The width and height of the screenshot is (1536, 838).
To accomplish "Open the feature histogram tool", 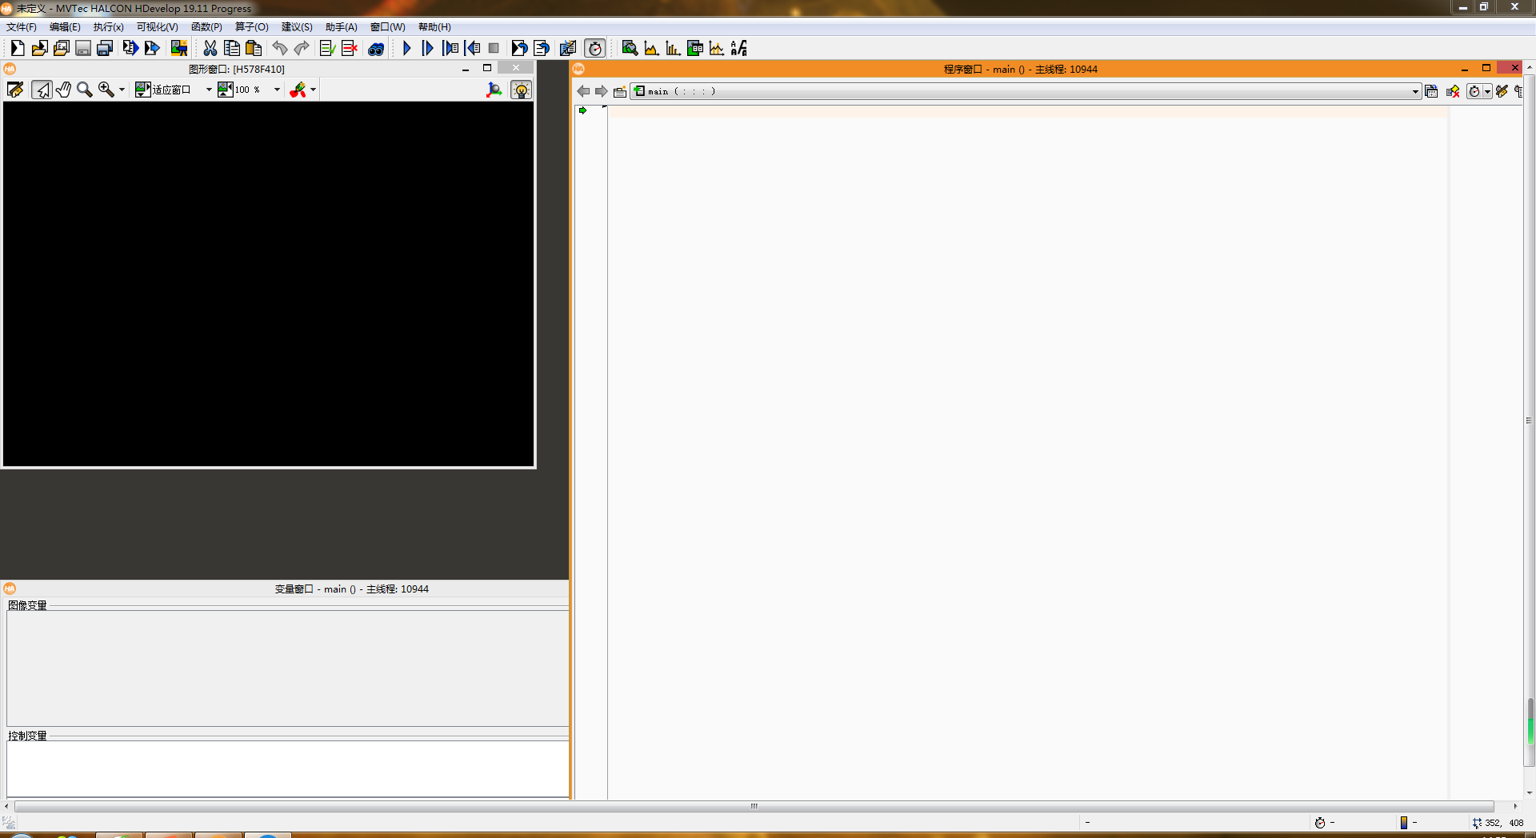I will pos(673,48).
